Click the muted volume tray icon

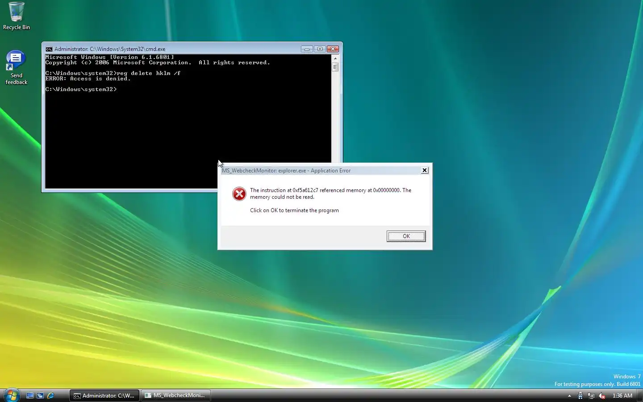click(x=602, y=396)
